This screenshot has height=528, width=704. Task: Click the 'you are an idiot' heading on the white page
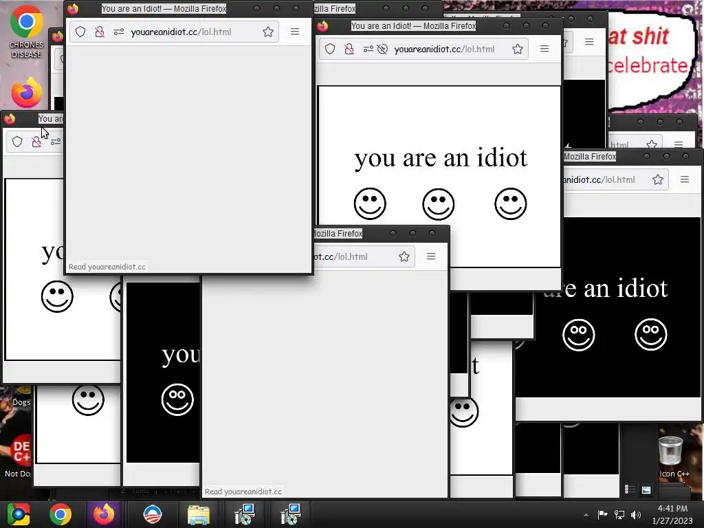pyautogui.click(x=441, y=158)
